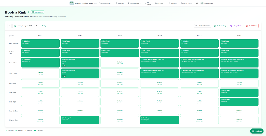266x136 pixels.
Task: Select Rink 5 available 2pm - 4pm slot
Action: (x=199, y=93)
